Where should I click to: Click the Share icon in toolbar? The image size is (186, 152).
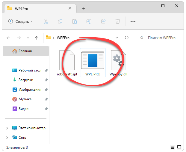coord(103,21)
